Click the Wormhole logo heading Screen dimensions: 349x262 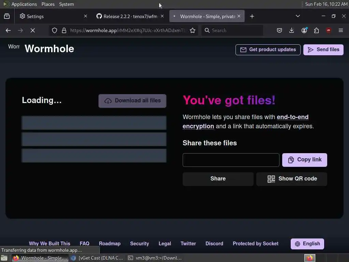click(49, 49)
